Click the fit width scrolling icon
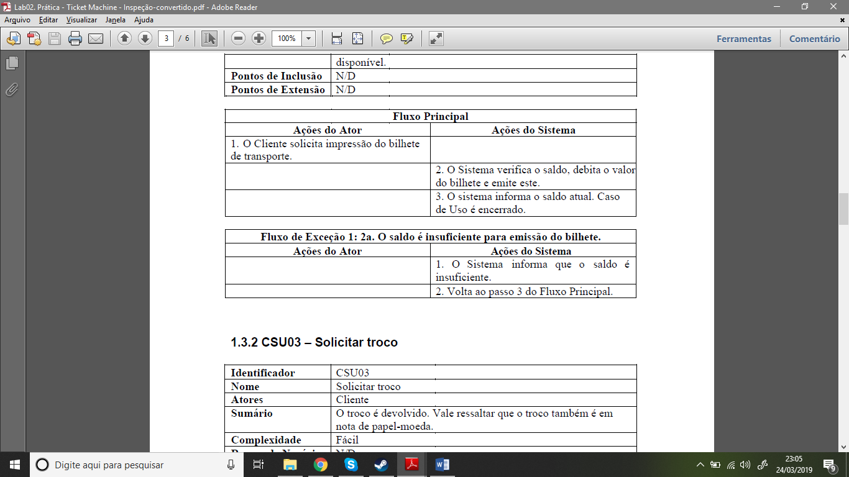The width and height of the screenshot is (849, 477). point(337,39)
